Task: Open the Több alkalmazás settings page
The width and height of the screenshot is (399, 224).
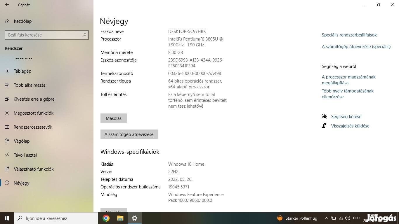Action: pyautogui.click(x=47, y=85)
